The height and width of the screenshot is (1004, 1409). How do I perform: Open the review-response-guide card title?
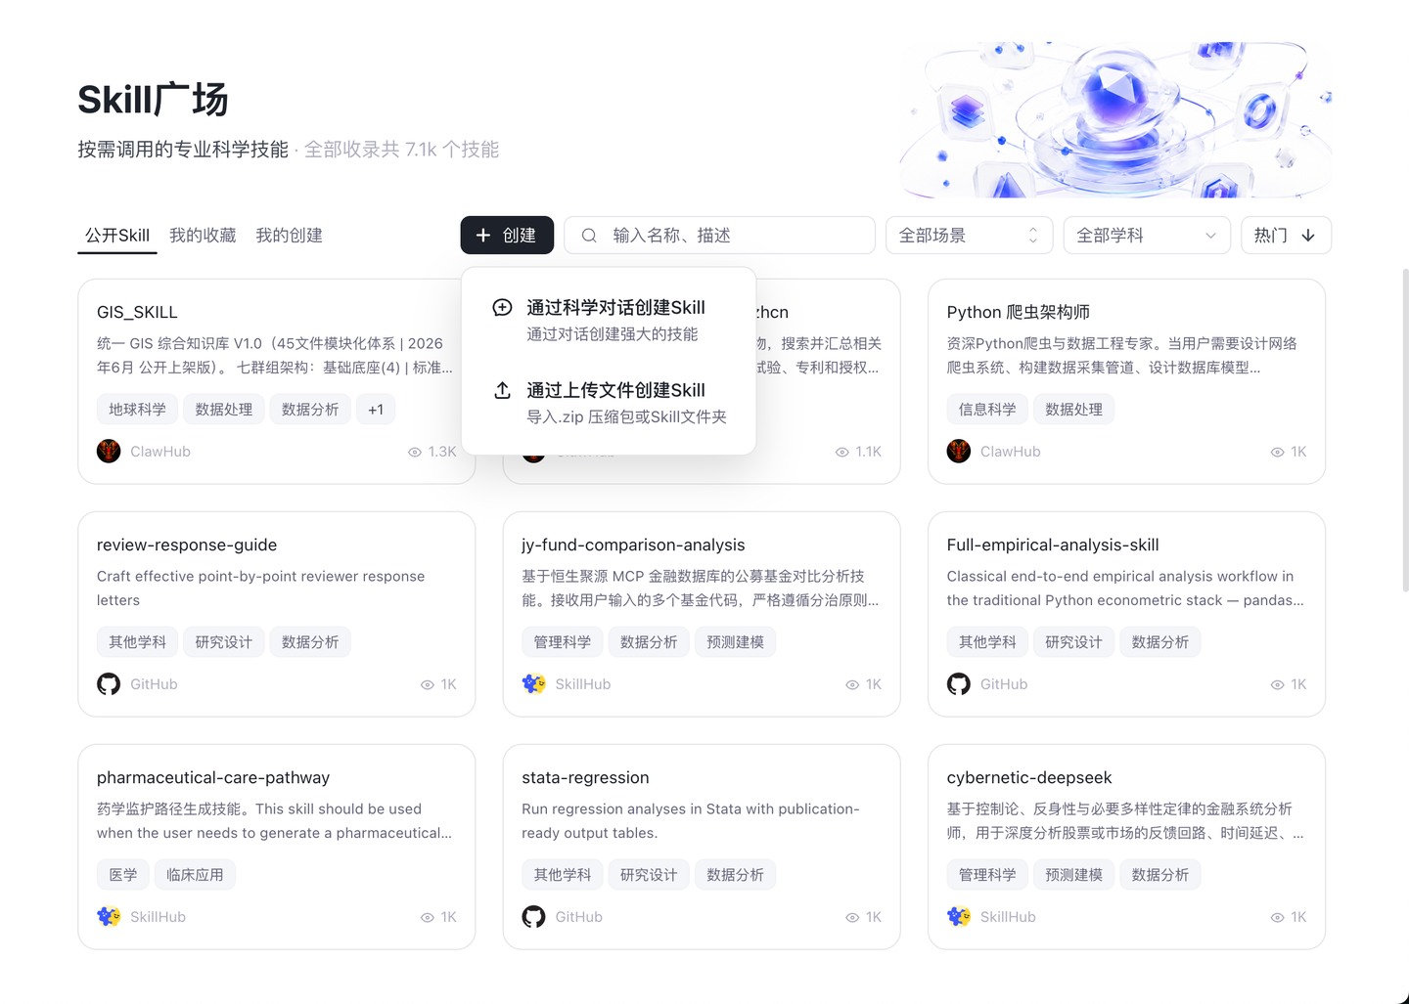(187, 545)
